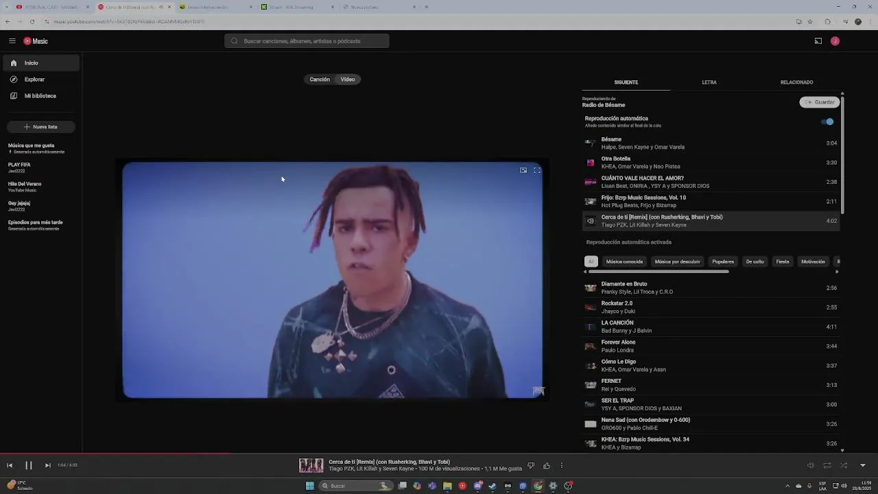Open Mi biblioteca in sidebar
The image size is (878, 494).
pos(41,96)
